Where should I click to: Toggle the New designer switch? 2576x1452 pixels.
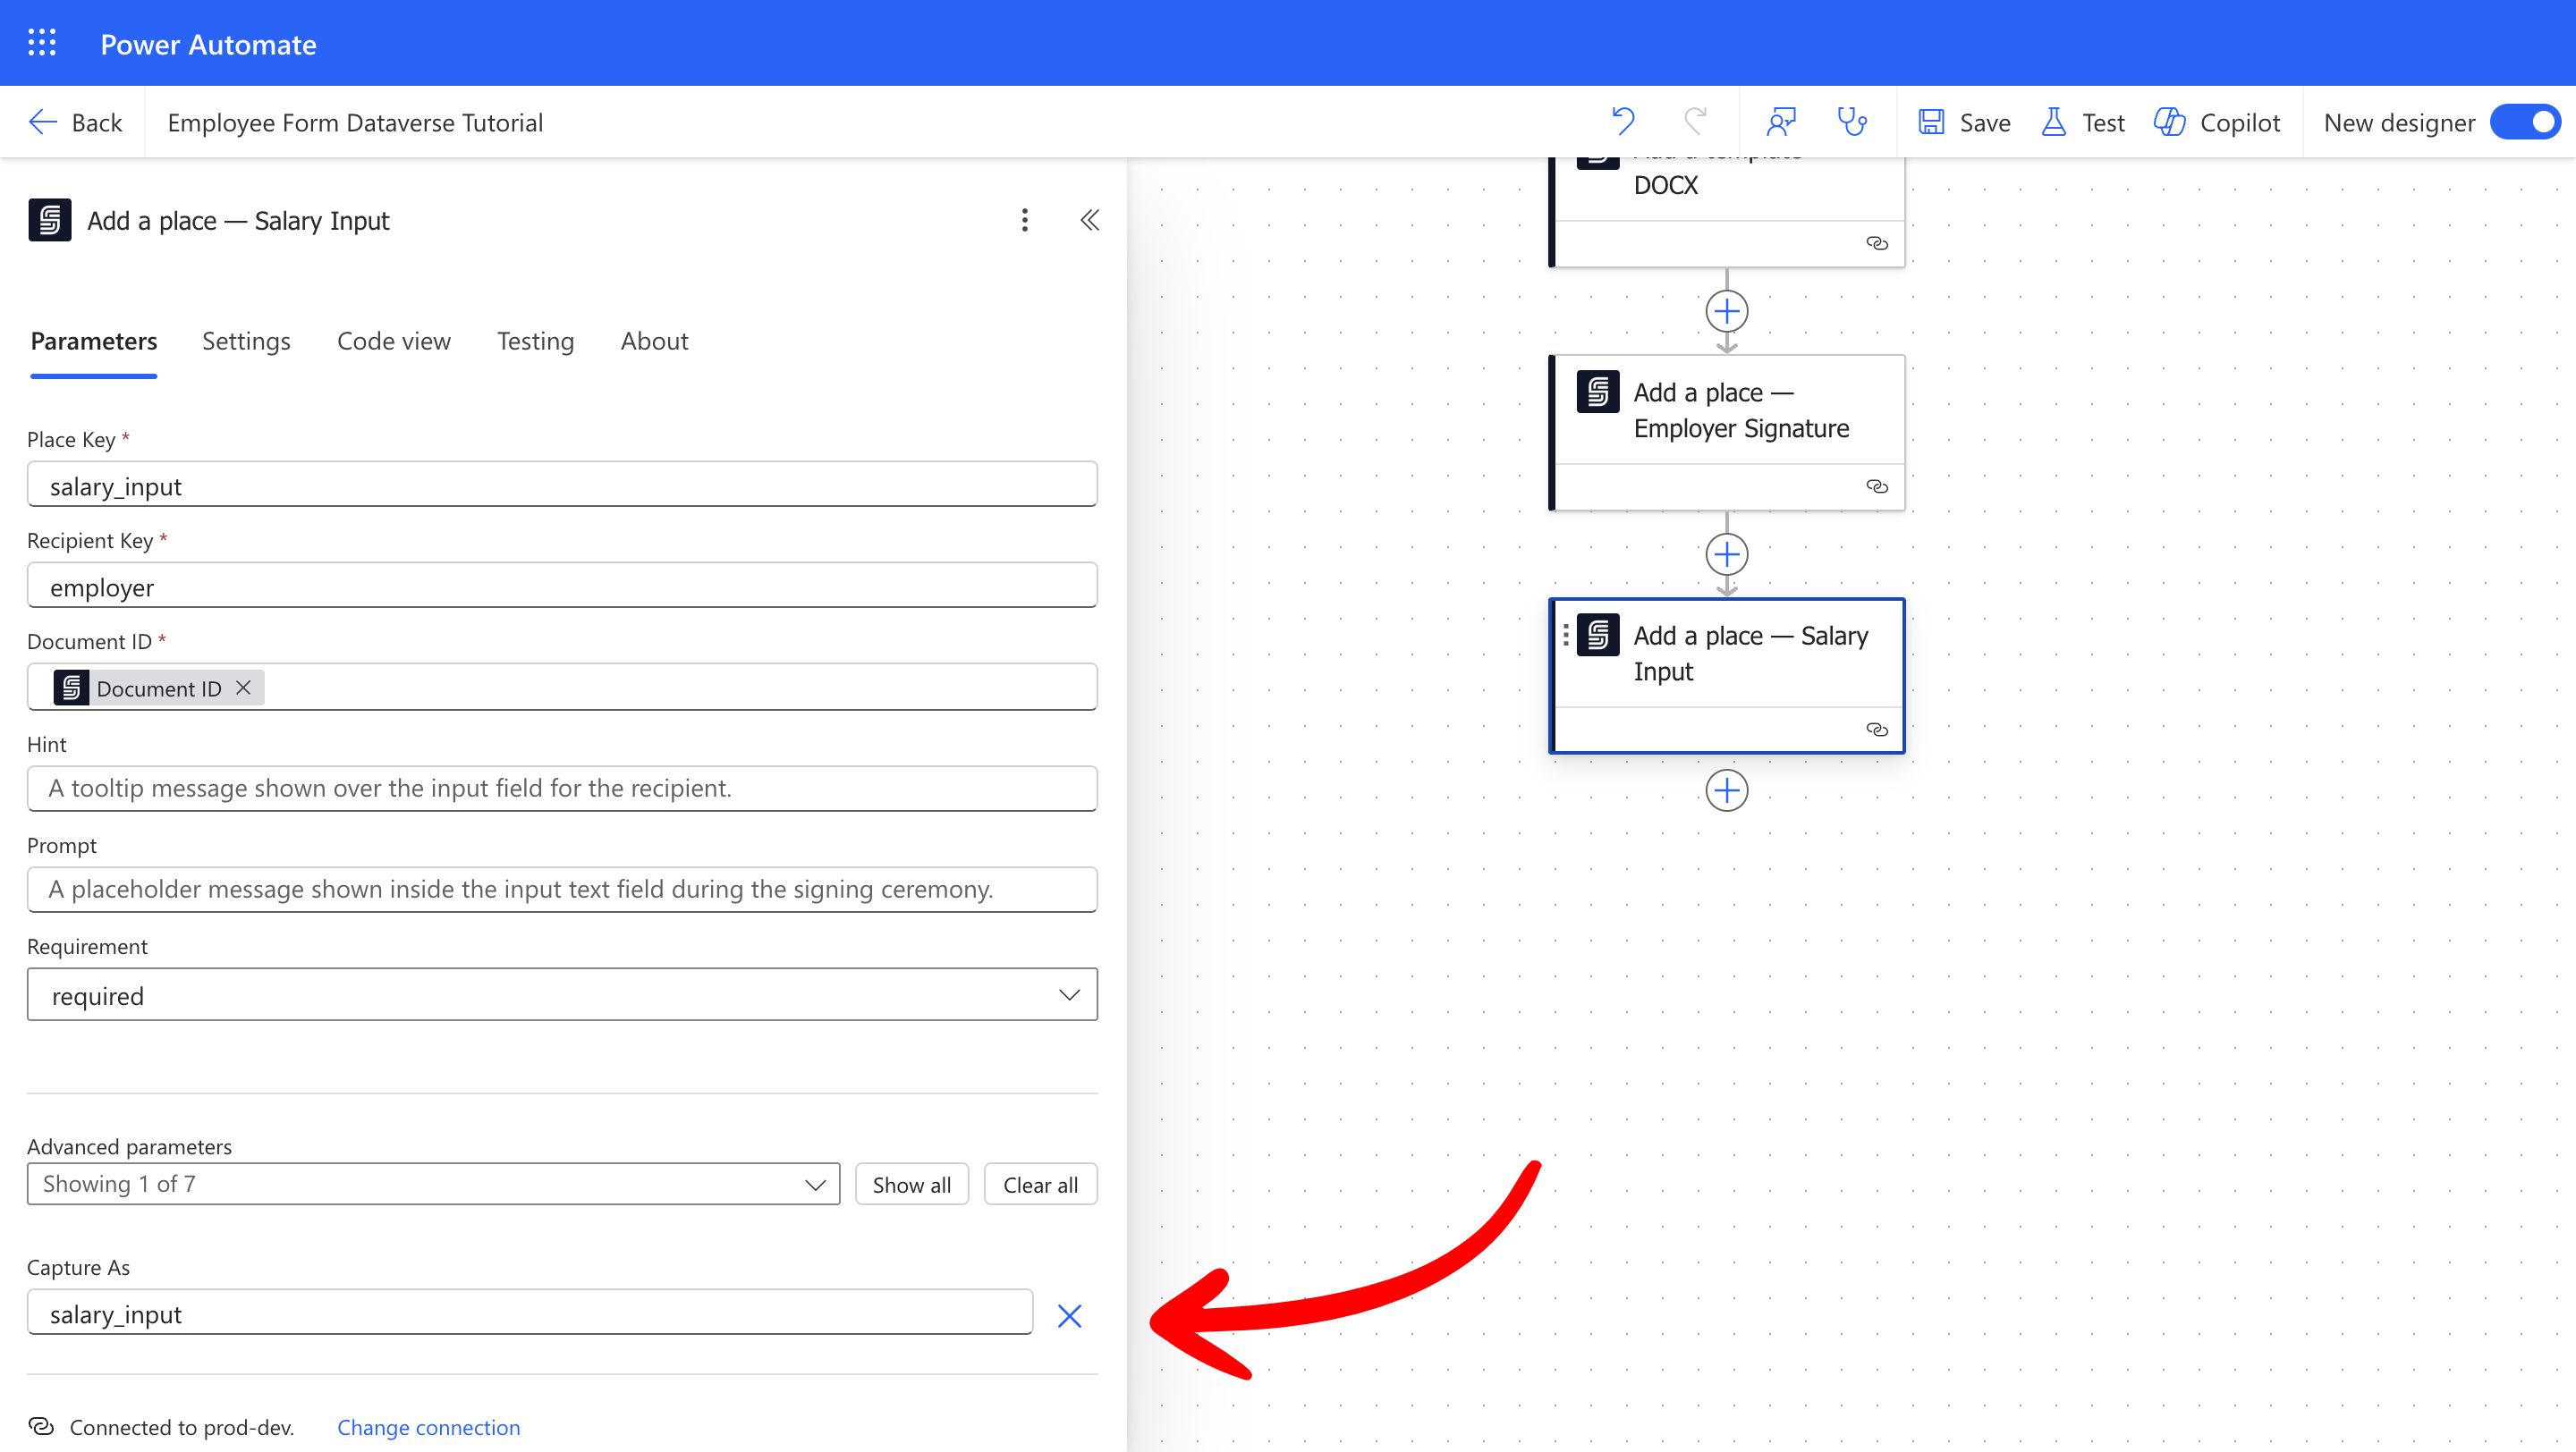tap(2526, 122)
